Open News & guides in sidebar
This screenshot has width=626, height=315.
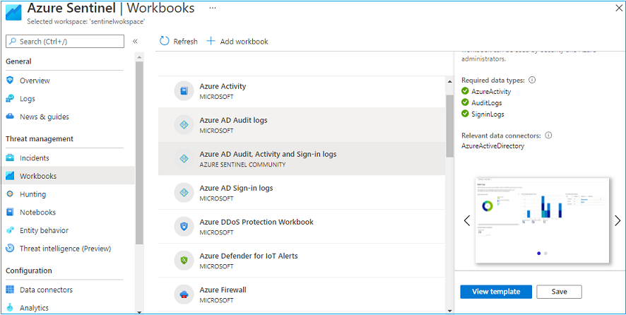pyautogui.click(x=45, y=117)
